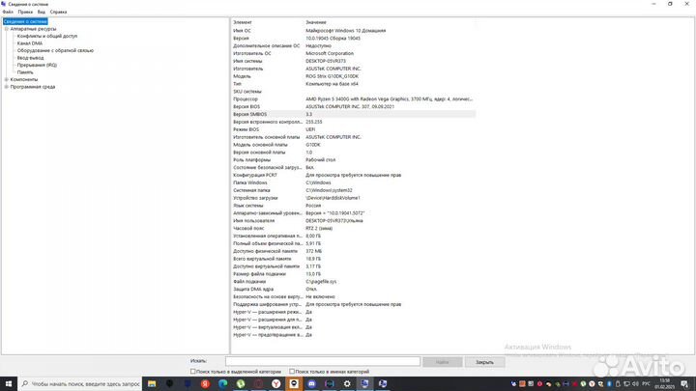696x391 pixels.
Task: Click the Bluetooth tray icon
Action: (x=609, y=384)
